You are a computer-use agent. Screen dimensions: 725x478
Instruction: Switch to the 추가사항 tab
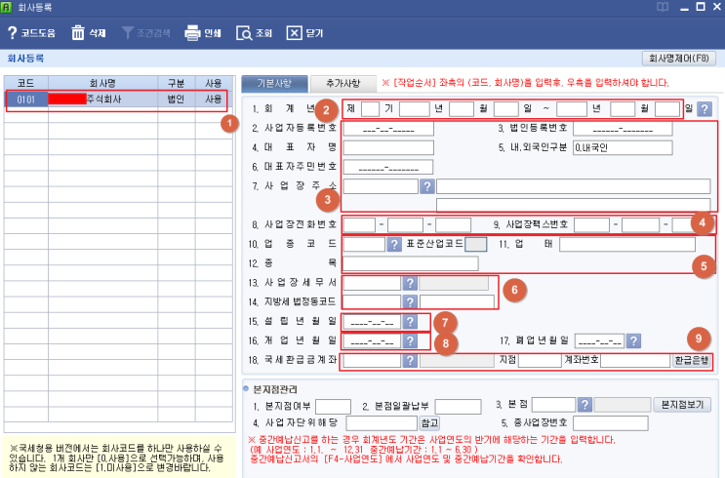click(x=342, y=83)
